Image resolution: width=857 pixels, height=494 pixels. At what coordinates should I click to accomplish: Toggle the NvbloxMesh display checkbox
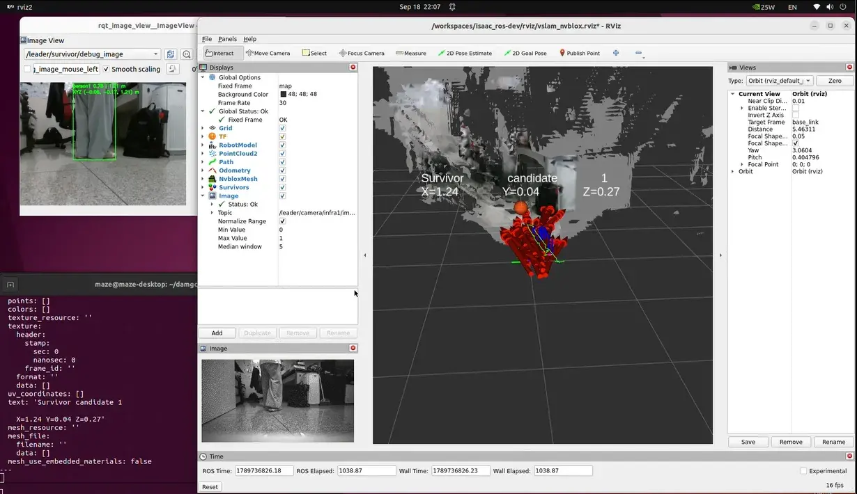point(282,179)
